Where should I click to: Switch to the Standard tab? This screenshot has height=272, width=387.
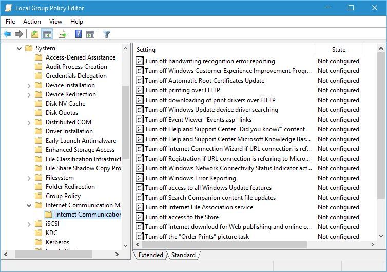(x=183, y=255)
